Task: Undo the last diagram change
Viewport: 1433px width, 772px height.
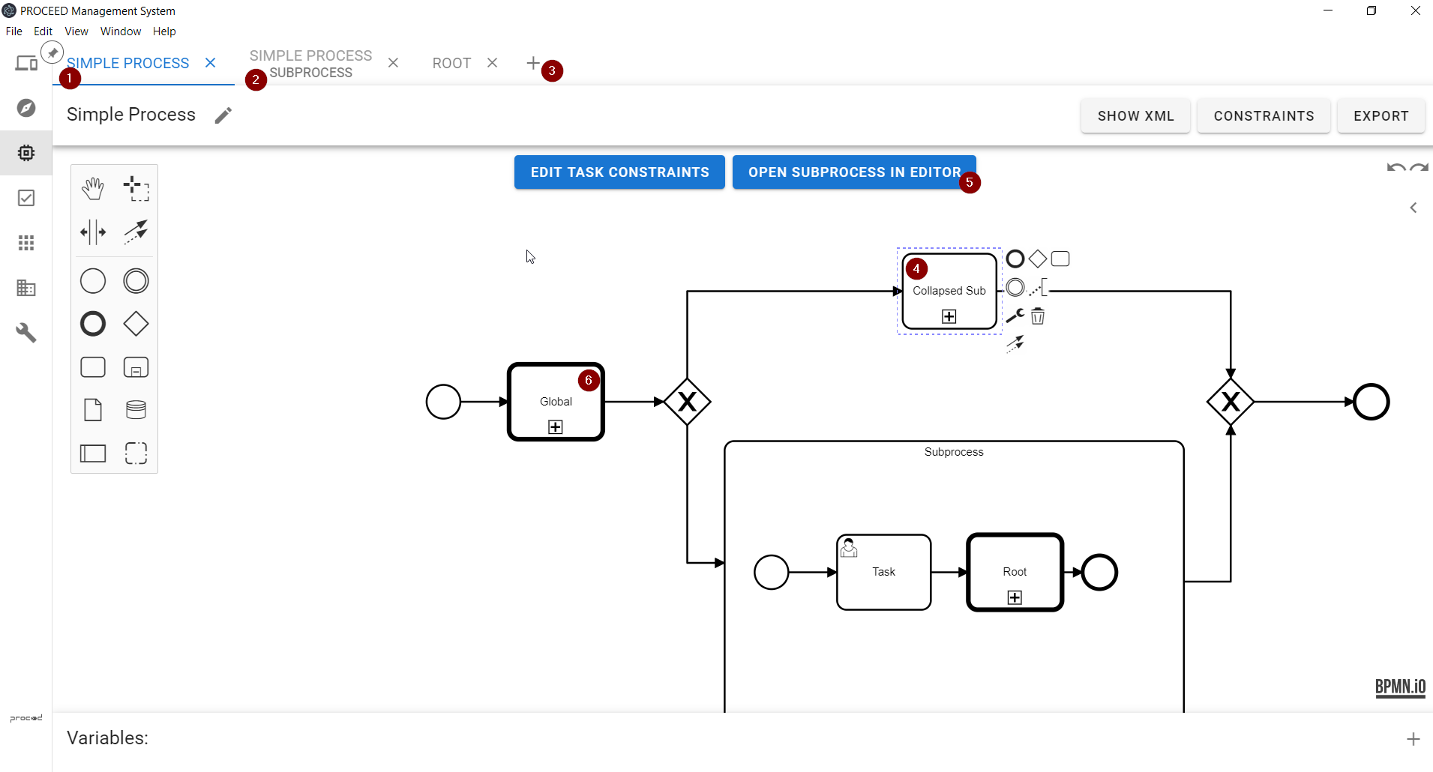Action: pyautogui.click(x=1396, y=168)
